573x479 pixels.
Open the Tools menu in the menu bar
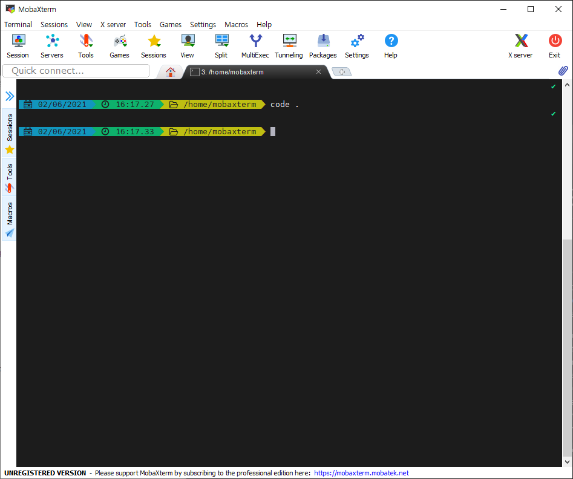(143, 24)
